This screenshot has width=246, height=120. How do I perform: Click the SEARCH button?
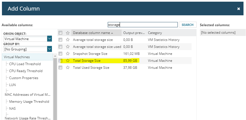(x=187, y=25)
